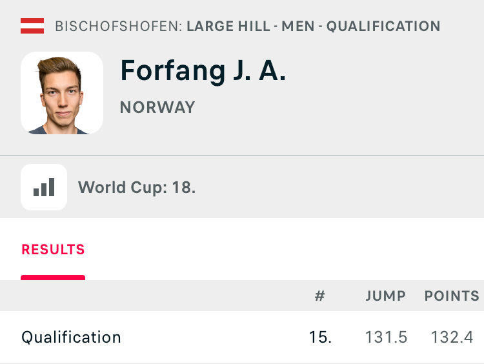Click the rank value 15.
This screenshot has height=364, width=484.
[320, 337]
